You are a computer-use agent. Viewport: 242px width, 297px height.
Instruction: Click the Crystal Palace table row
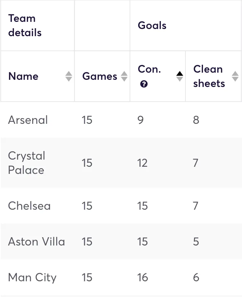26,163
